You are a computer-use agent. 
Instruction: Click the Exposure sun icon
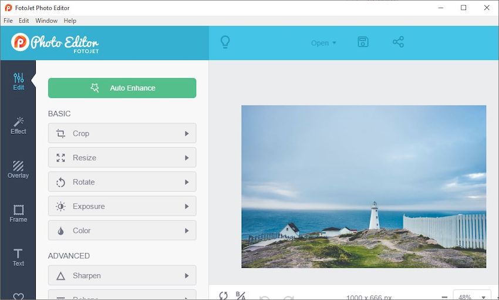[60, 207]
